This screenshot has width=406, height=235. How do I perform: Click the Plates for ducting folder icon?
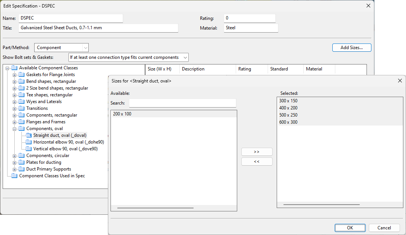(21, 162)
